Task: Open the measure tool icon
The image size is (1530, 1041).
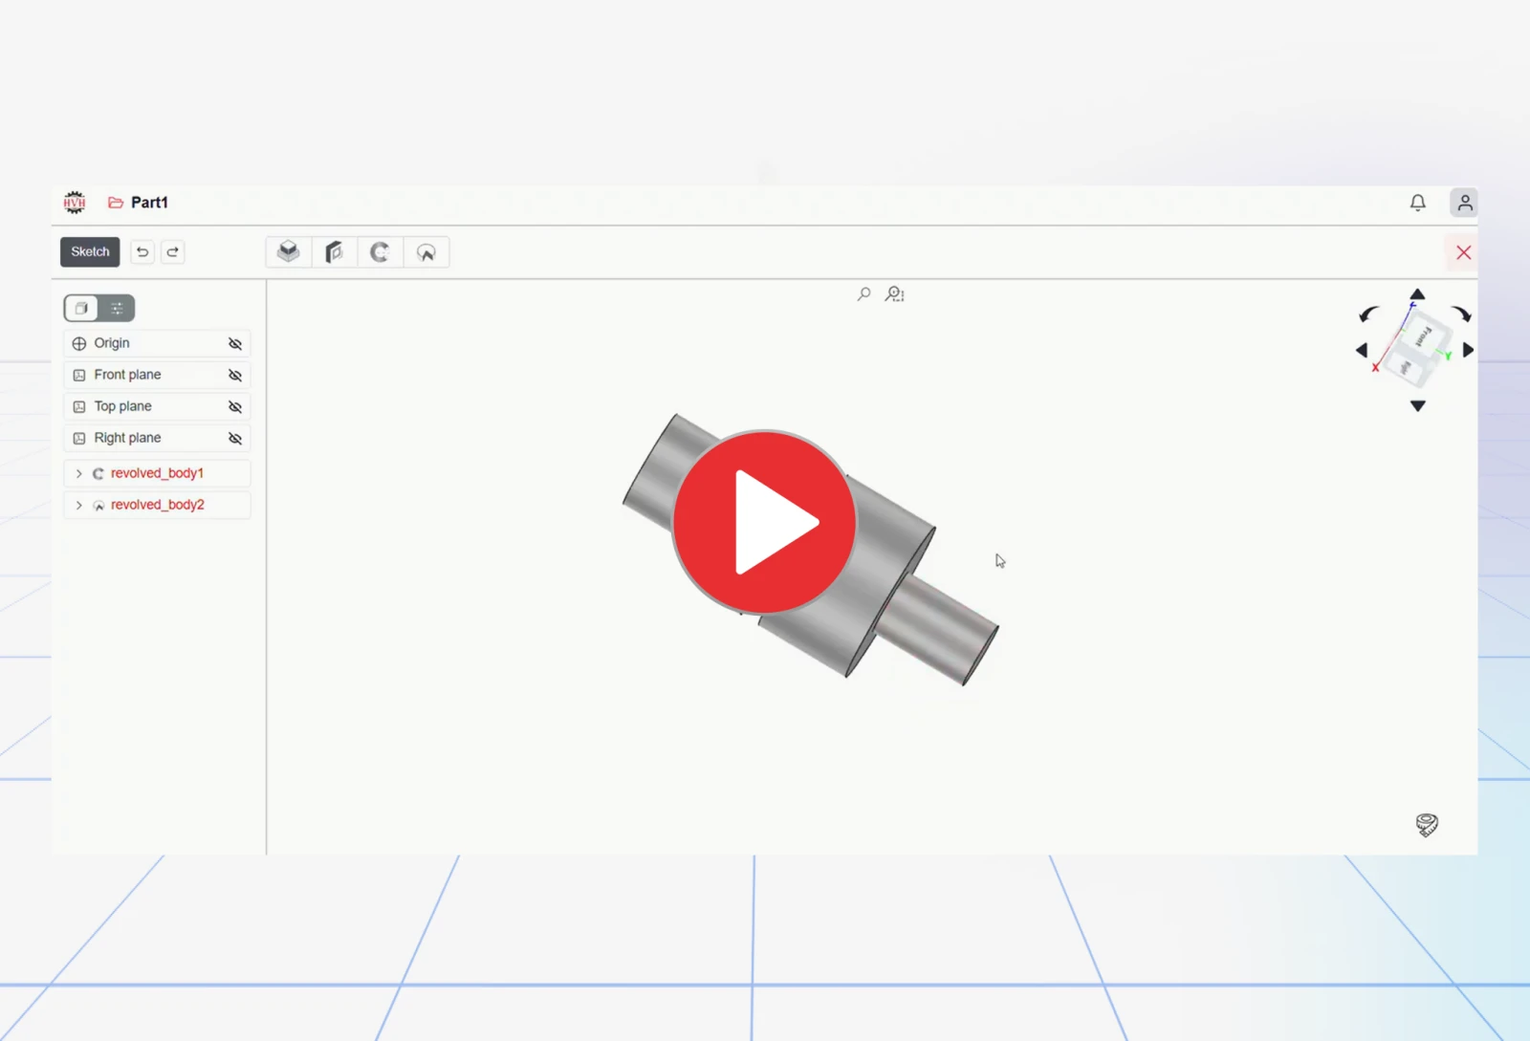Action: click(x=1427, y=825)
